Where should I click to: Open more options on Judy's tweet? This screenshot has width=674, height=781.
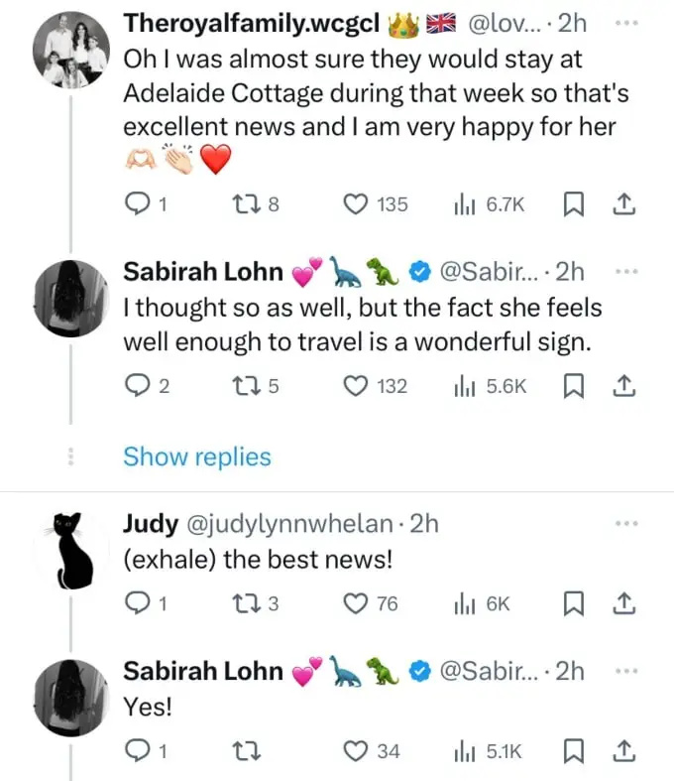626,524
